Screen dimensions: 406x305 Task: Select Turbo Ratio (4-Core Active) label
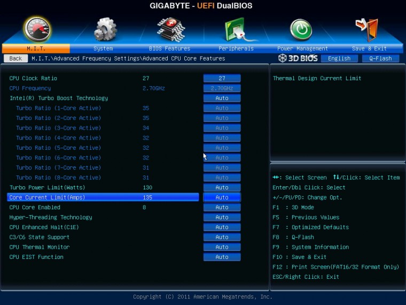click(x=59, y=138)
